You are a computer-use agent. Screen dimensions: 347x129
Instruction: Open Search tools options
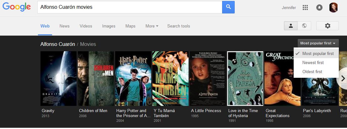tap(179, 26)
